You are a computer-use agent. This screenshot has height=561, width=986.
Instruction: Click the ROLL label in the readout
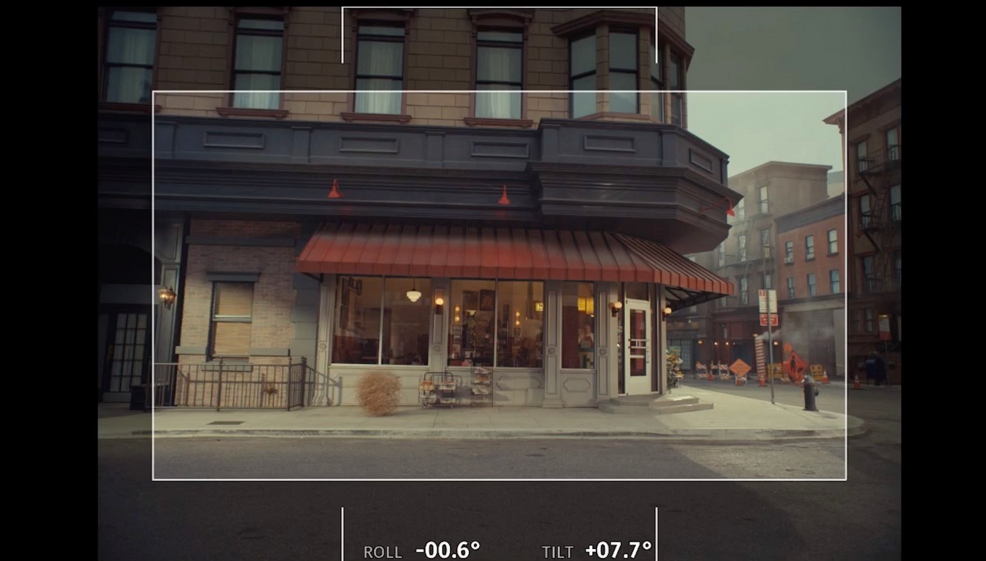[382, 552]
